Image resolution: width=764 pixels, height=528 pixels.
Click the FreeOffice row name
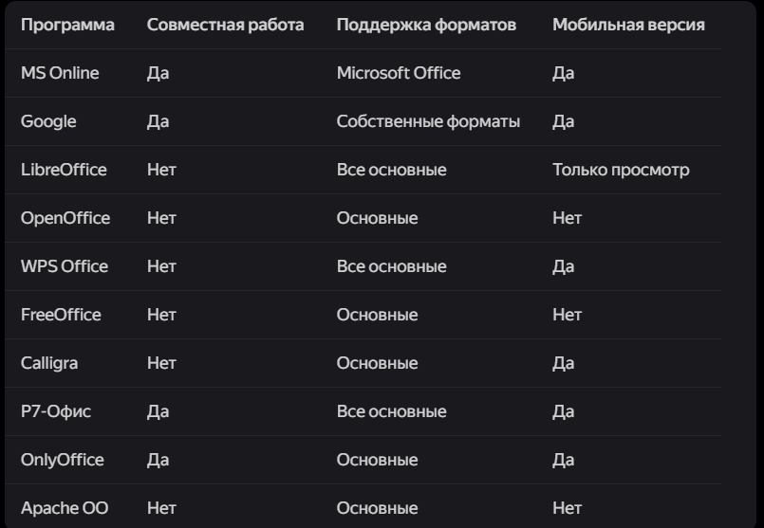point(61,315)
